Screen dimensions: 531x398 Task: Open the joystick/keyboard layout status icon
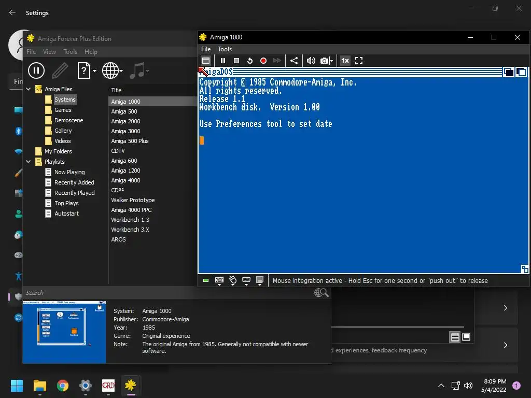tap(246, 280)
